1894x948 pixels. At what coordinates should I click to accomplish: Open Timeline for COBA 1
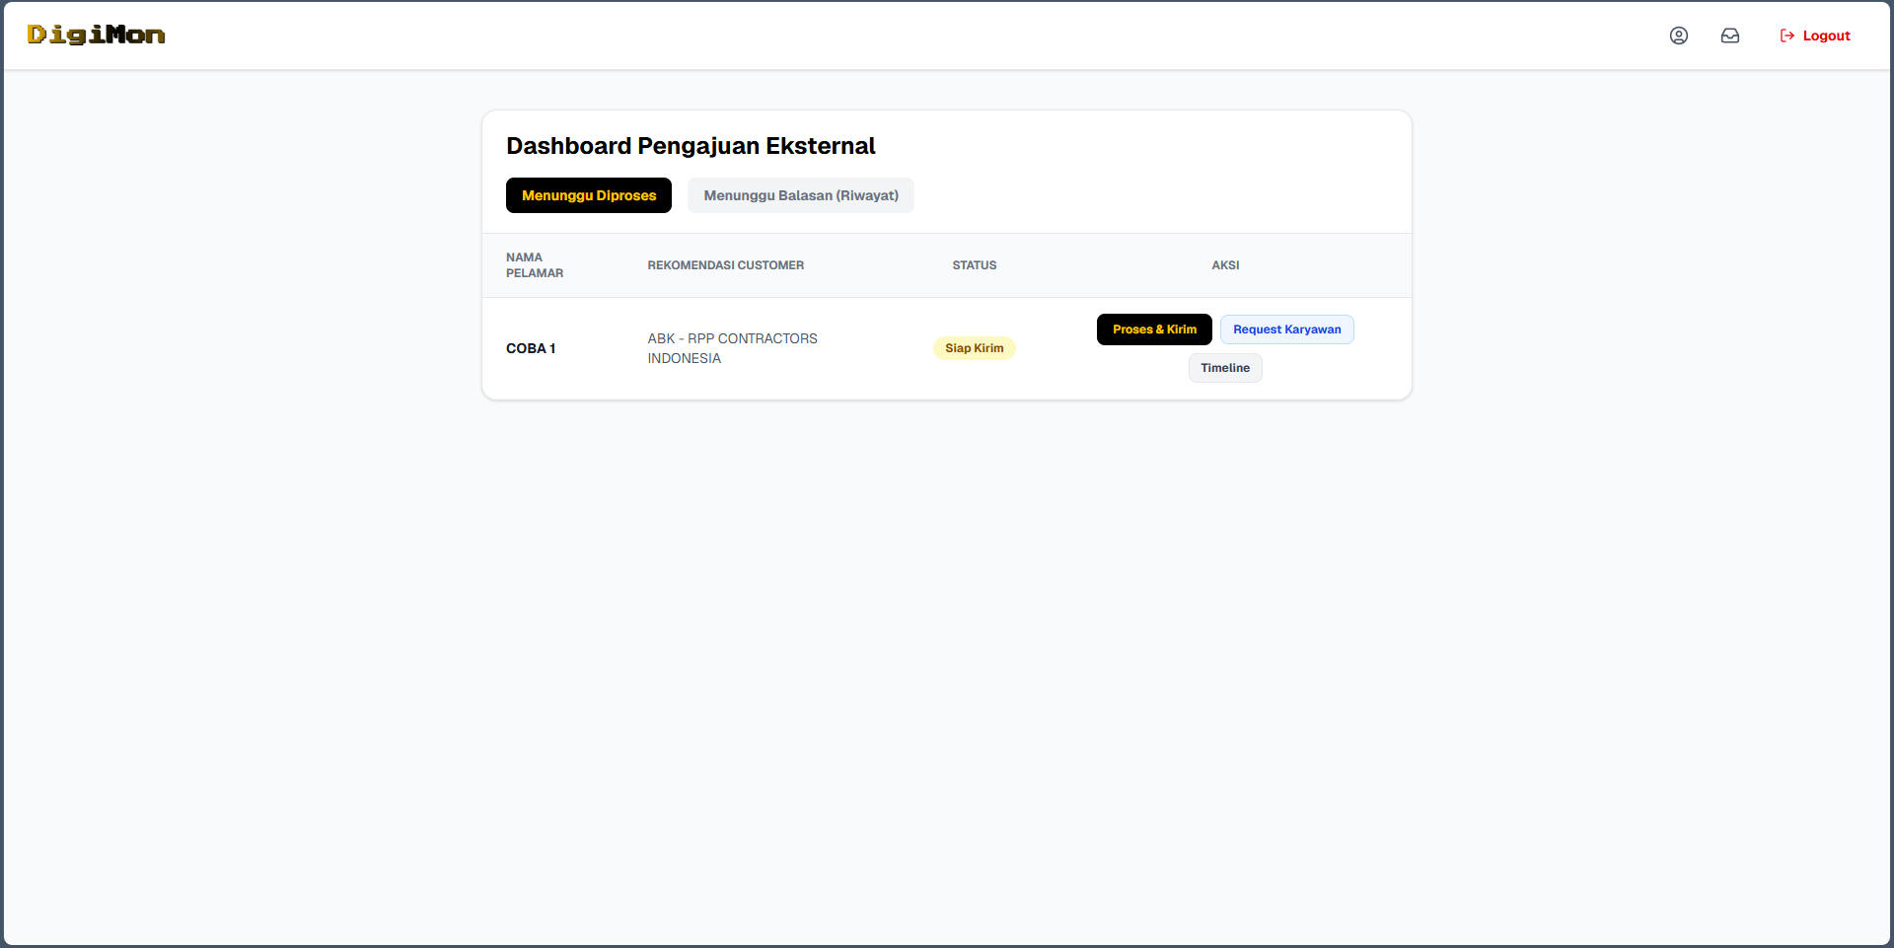(1225, 368)
